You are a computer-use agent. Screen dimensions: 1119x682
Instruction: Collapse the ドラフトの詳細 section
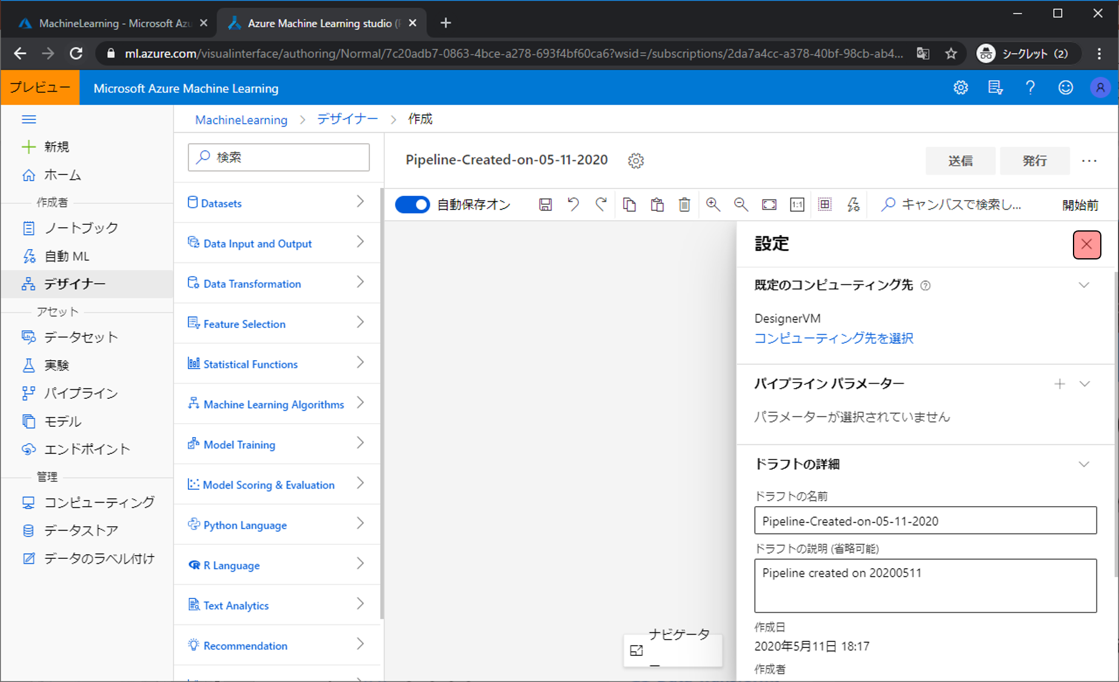pyautogui.click(x=1084, y=464)
